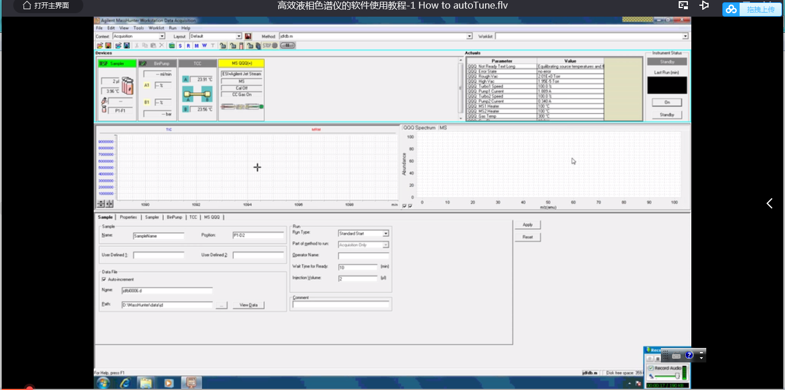
Task: Open the Worklist dropdown arrow
Action: pyautogui.click(x=685, y=36)
